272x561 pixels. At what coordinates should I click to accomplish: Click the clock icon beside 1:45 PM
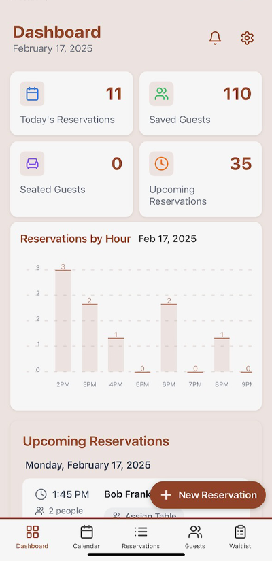click(x=41, y=494)
